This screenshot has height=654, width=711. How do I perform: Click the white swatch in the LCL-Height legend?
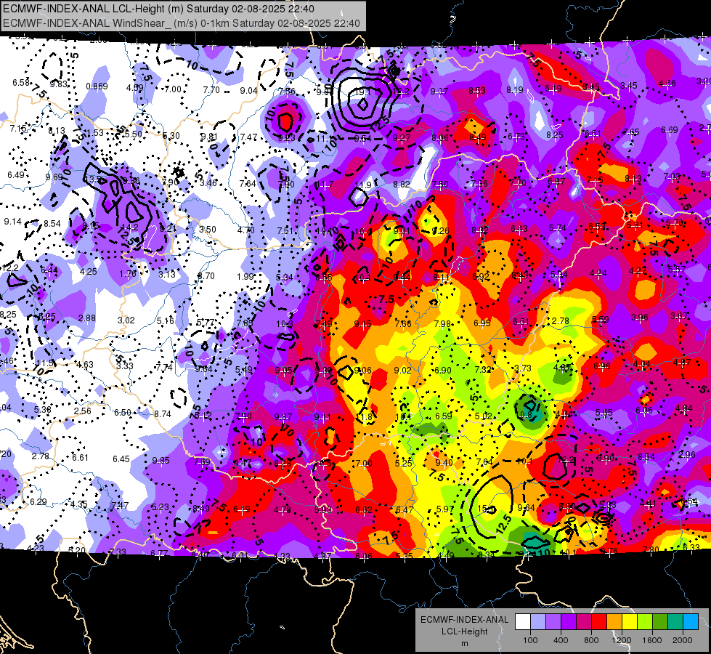523,622
